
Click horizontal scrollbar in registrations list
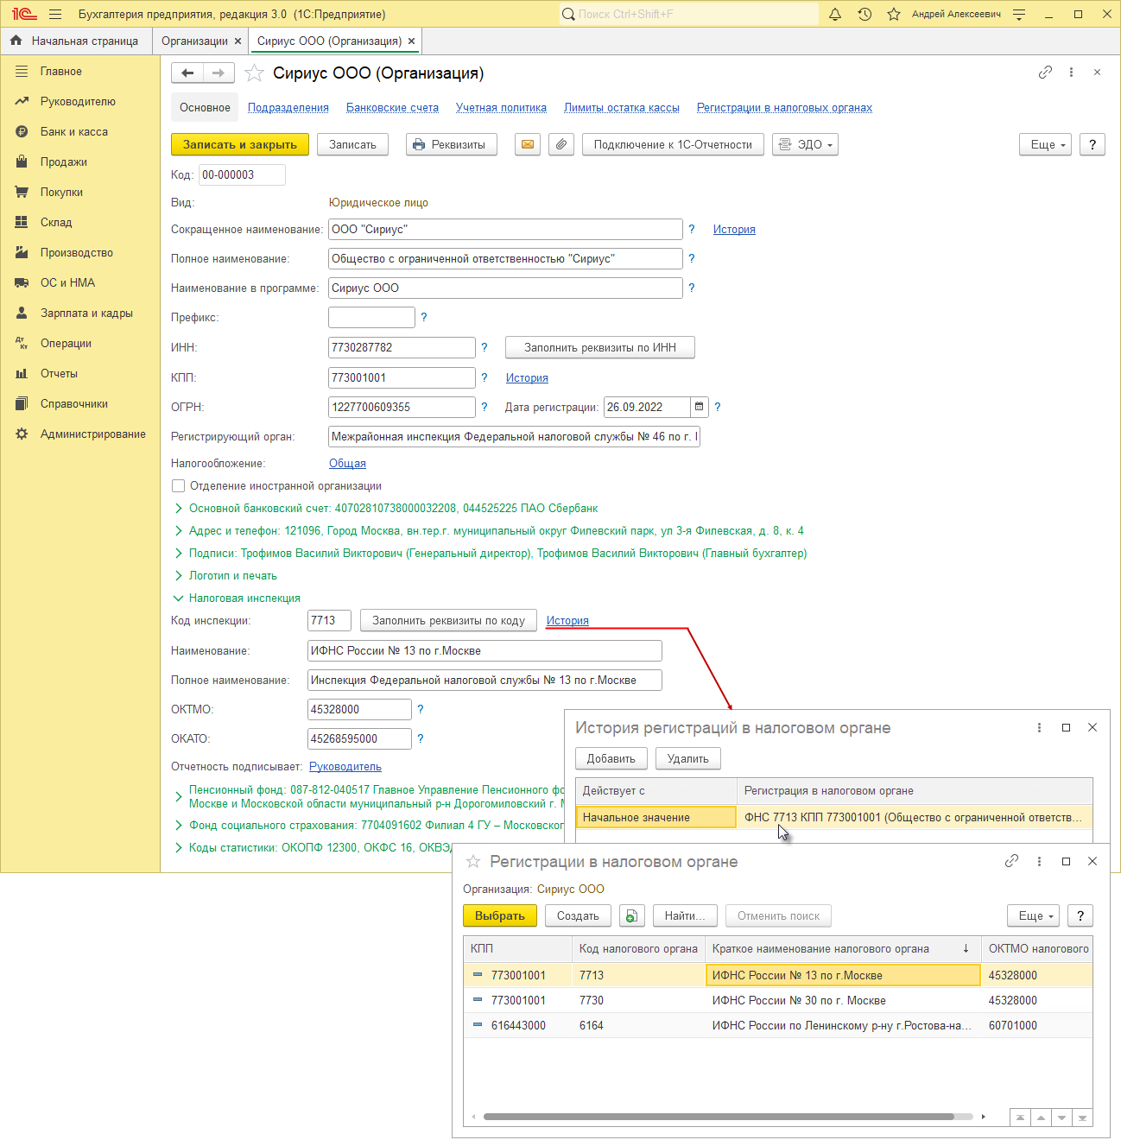(719, 1117)
